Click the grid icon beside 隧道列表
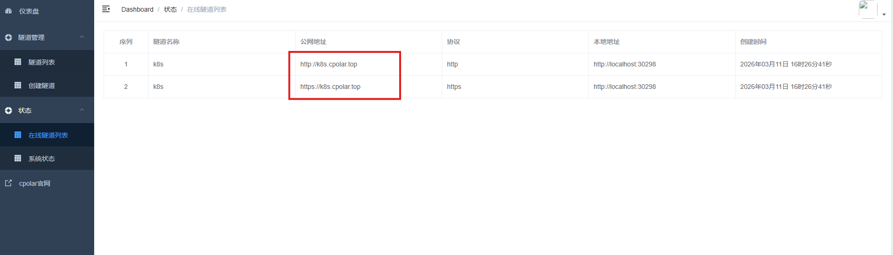 18,62
